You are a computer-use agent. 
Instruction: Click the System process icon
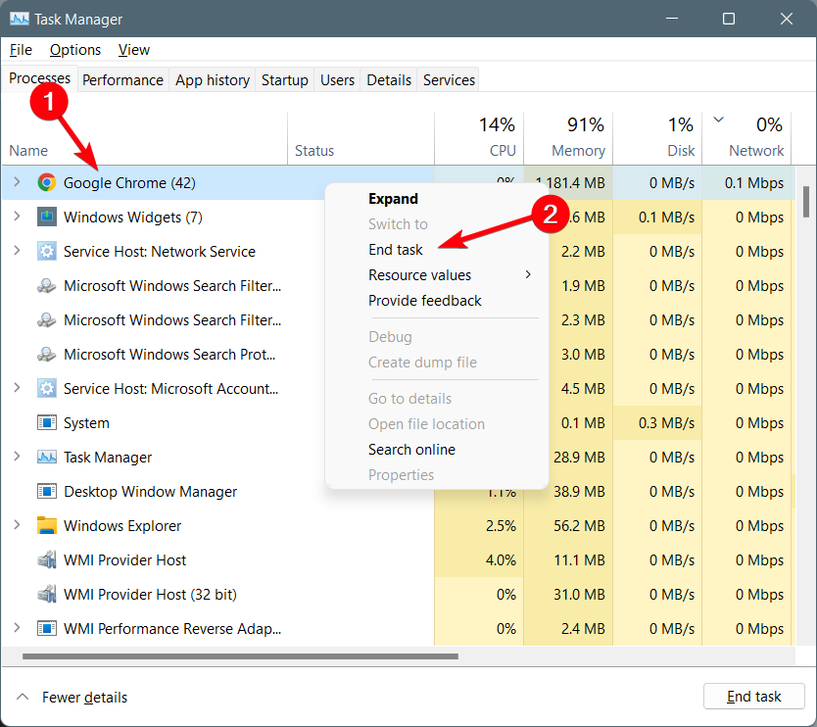coord(47,422)
